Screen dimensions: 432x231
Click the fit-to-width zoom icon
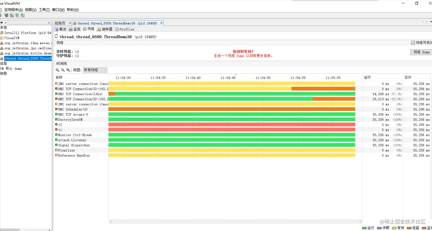pos(68,70)
